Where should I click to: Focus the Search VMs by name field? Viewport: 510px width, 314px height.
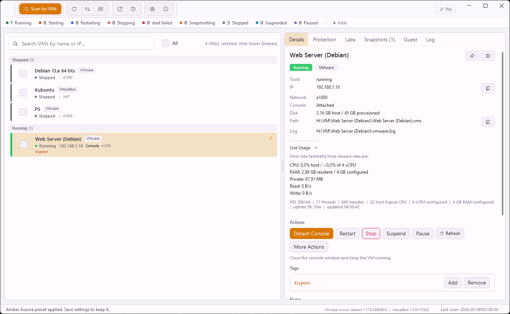(81, 43)
